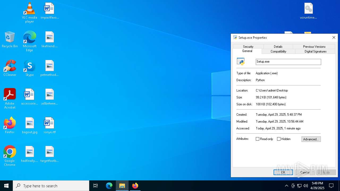
Task: Select the sonye.rtf document
Action: [x=50, y=125]
